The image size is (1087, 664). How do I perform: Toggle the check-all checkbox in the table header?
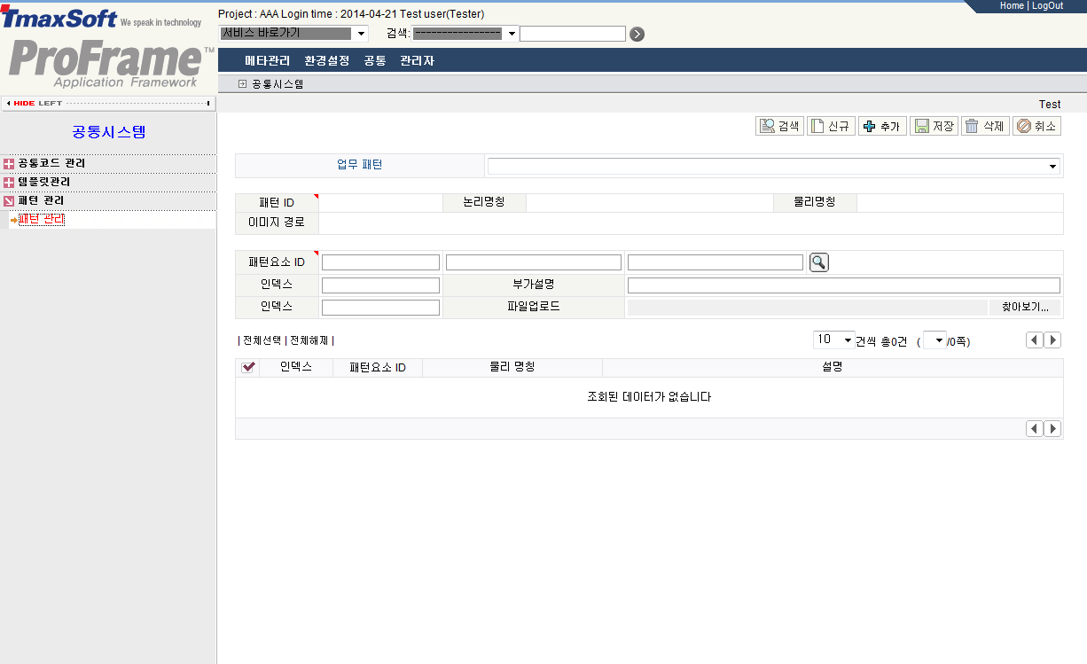click(x=248, y=367)
